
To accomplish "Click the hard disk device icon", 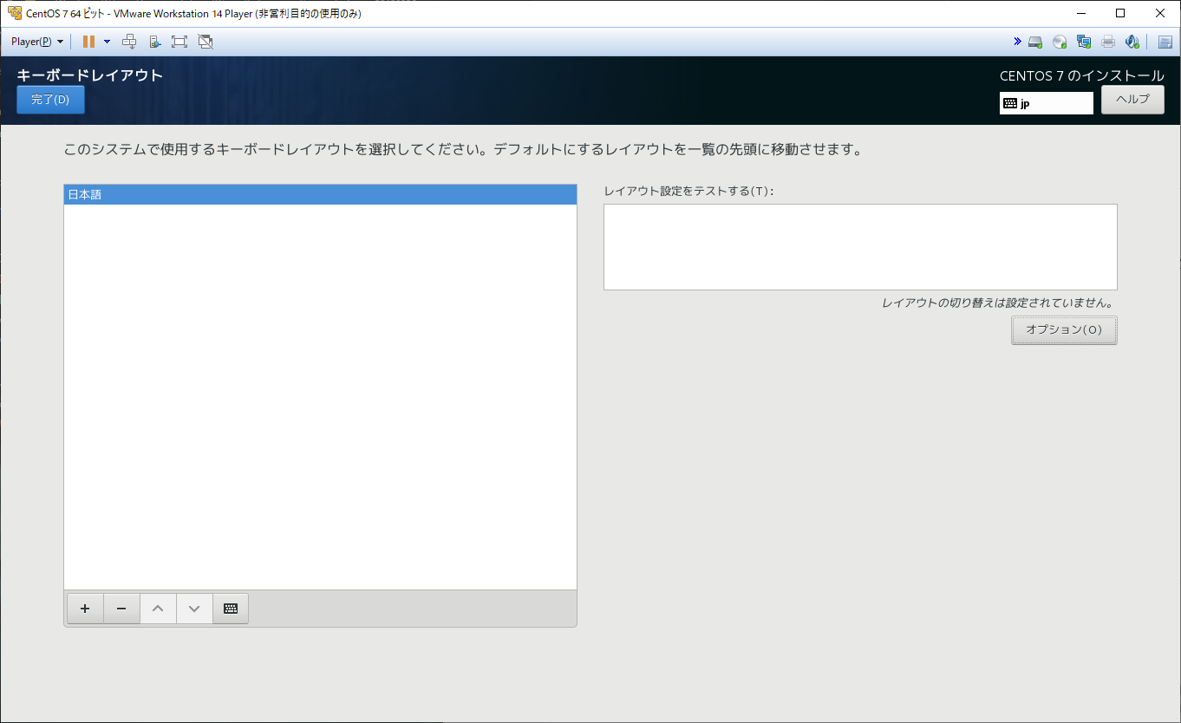I will point(1035,42).
